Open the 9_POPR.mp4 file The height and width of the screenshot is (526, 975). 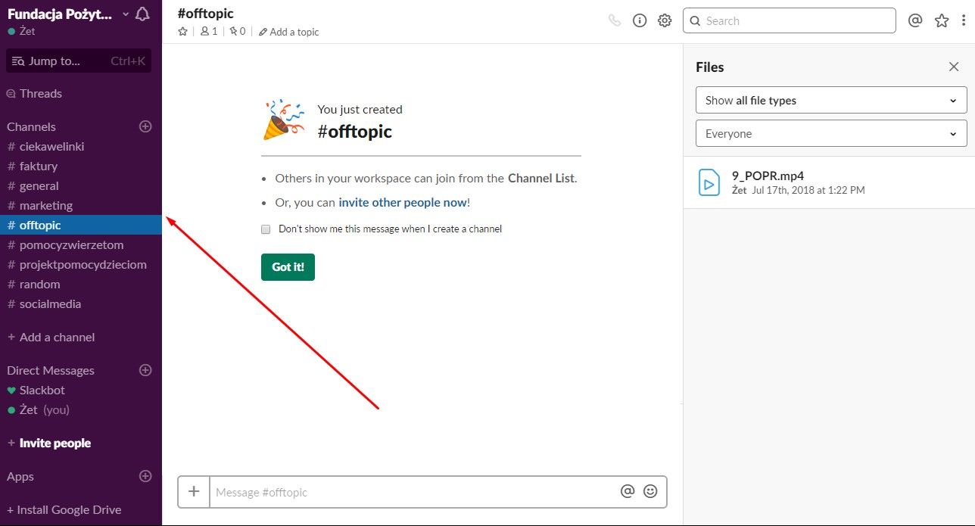tap(768, 176)
